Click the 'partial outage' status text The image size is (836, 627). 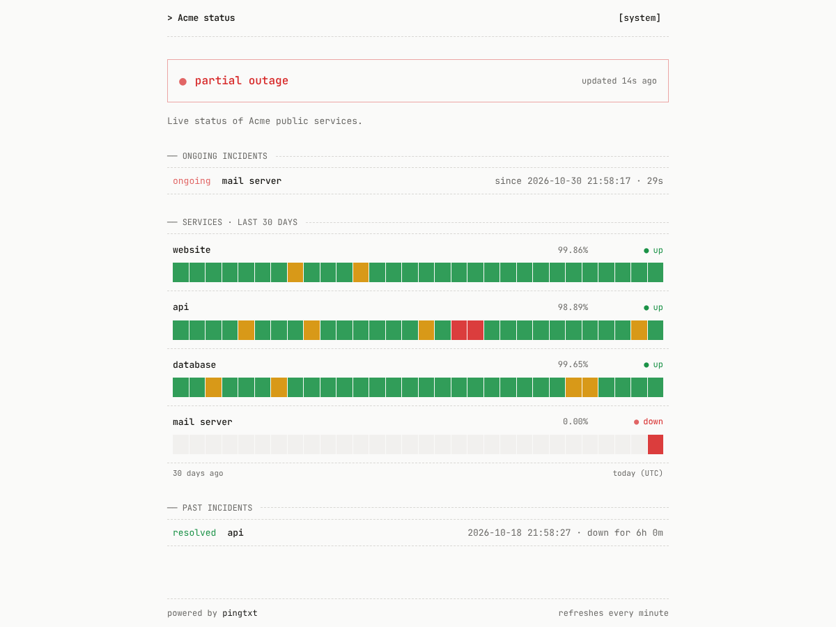[x=242, y=81]
